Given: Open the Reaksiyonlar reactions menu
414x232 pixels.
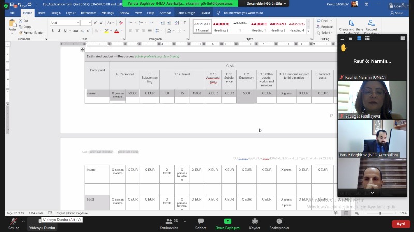Looking at the screenshot, I should (279, 223).
